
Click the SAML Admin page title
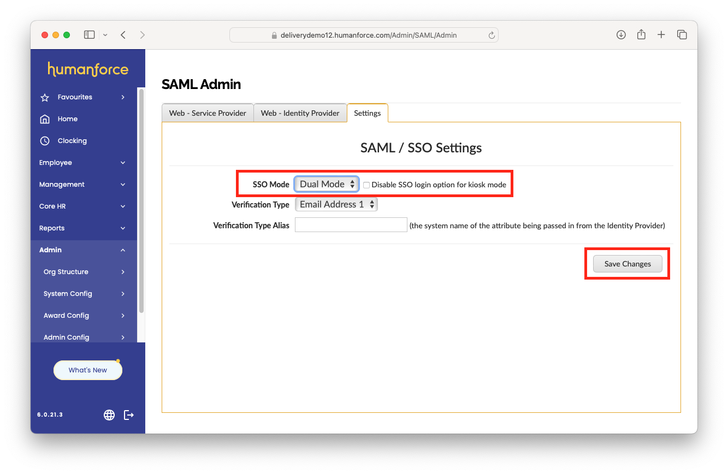201,84
